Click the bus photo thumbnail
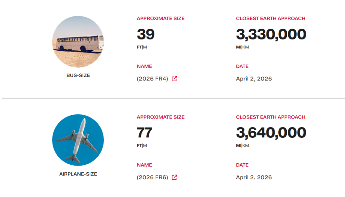Image resolution: width=345 pixels, height=197 pixels. (x=78, y=42)
